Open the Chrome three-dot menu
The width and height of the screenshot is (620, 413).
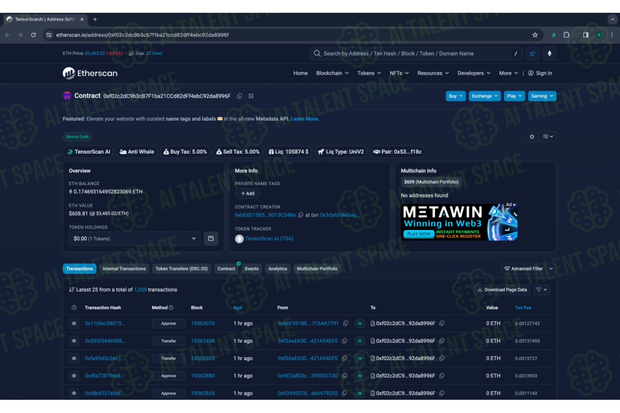point(612,35)
